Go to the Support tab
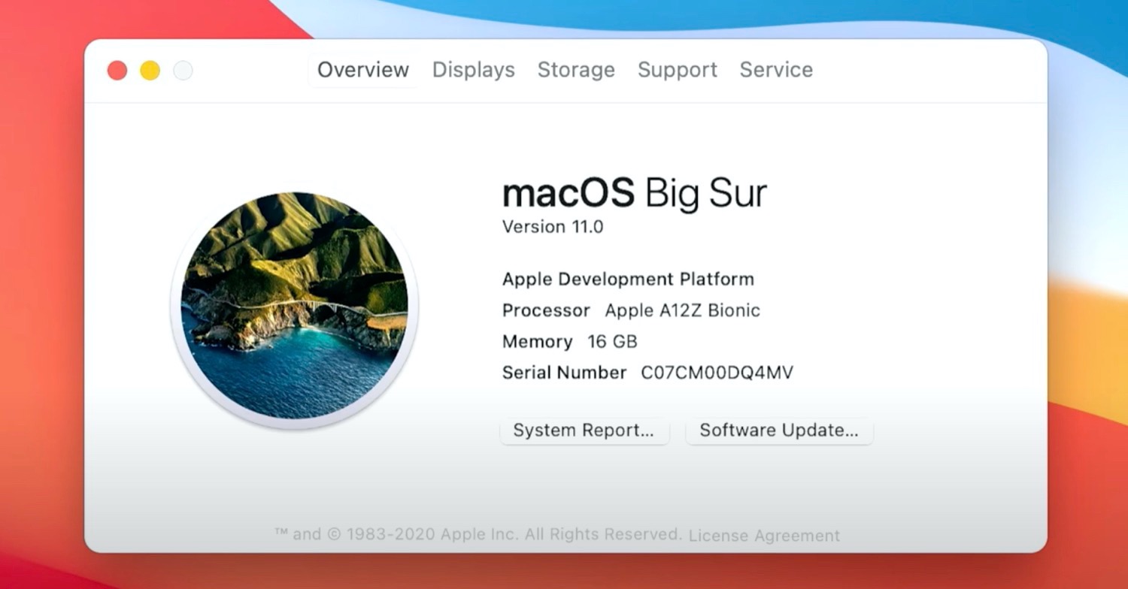Screen dimensions: 1128x589 (678, 70)
